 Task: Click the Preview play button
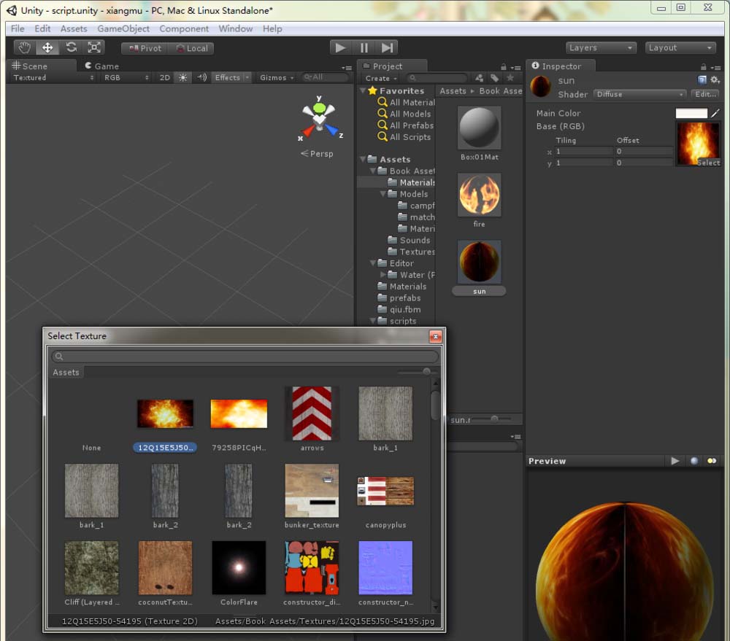click(675, 461)
